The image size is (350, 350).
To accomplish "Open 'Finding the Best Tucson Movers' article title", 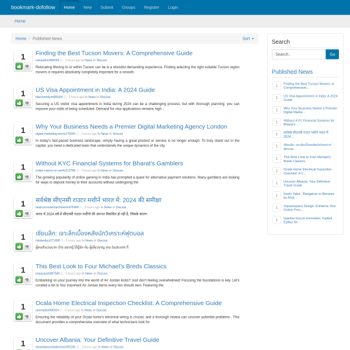I will pyautogui.click(x=114, y=53).
